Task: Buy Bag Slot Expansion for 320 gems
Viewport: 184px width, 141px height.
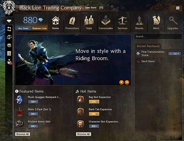Action: pos(94,102)
